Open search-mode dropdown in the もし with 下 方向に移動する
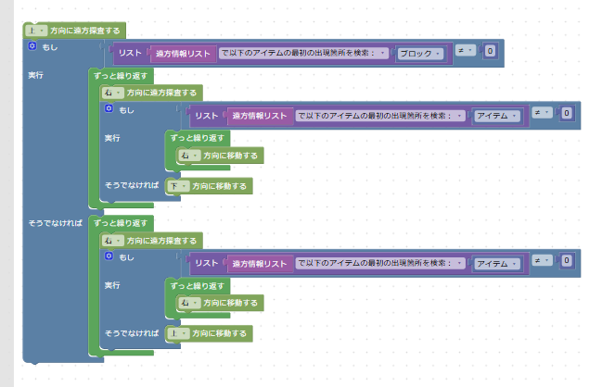This screenshot has width=589, height=387. click(380, 116)
